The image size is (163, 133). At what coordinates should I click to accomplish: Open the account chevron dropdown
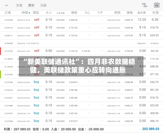(x=7, y=5)
